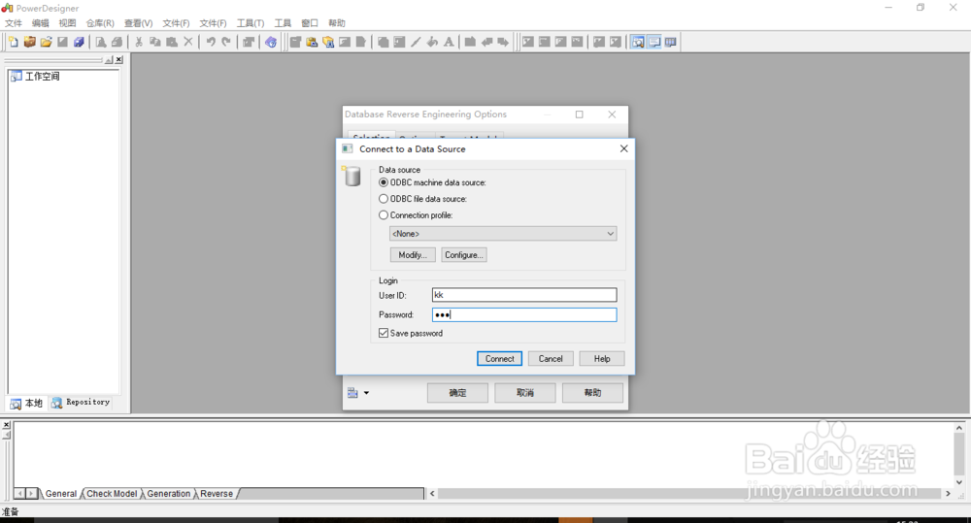Click the Undo arrow icon
Screen dimensions: 971x523
(x=211, y=42)
